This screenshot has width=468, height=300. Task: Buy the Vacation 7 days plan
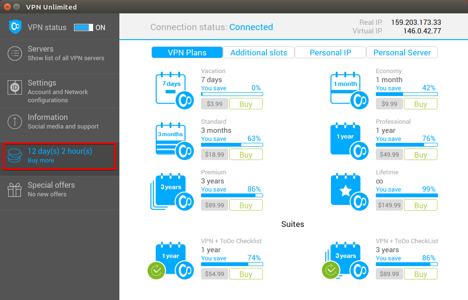coord(246,104)
